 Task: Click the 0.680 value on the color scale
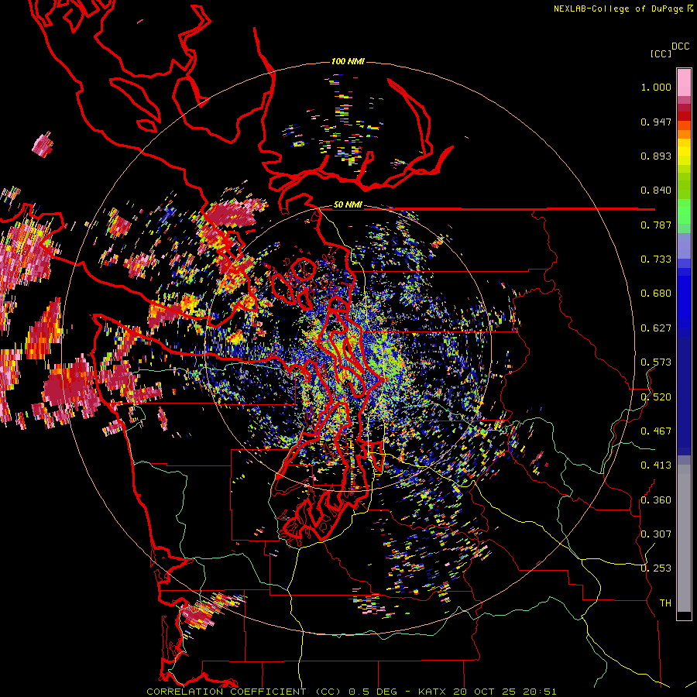(656, 294)
